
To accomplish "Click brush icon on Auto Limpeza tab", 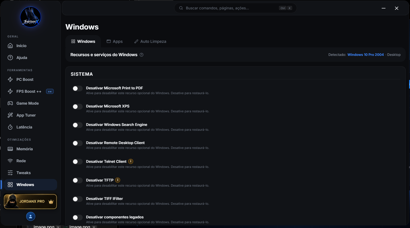I will click(136, 41).
